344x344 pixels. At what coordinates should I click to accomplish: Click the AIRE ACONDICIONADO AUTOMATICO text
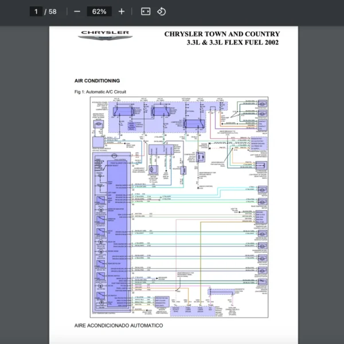[118, 326]
